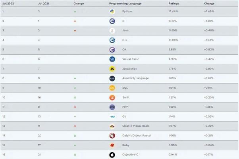The height and width of the screenshot is (159, 239).
Task: Click the double up arrow in Swift row
Action: click(75, 97)
